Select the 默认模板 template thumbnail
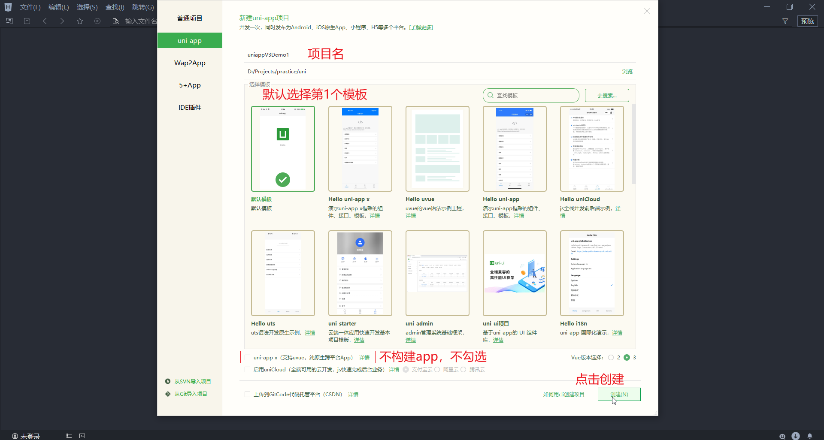 point(283,148)
